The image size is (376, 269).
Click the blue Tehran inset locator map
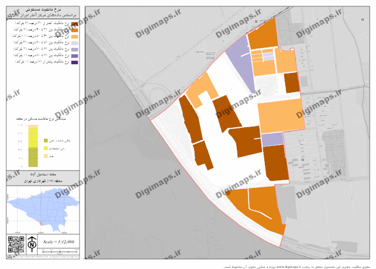pos(43,210)
